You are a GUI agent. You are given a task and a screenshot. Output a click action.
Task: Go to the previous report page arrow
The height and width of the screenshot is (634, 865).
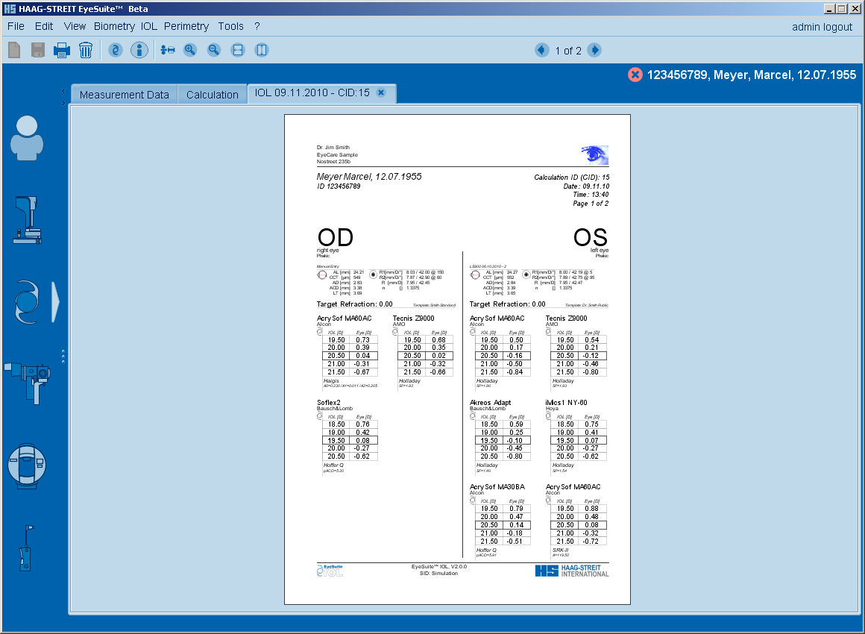(542, 50)
